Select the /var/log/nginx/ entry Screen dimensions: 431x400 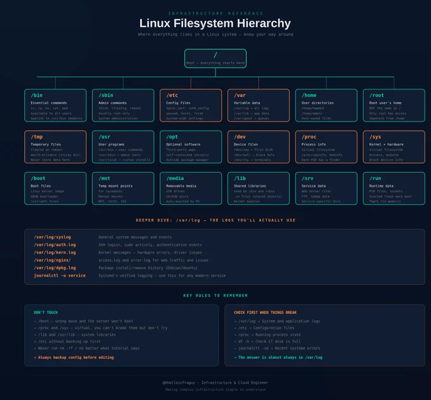pyautogui.click(x=52, y=260)
